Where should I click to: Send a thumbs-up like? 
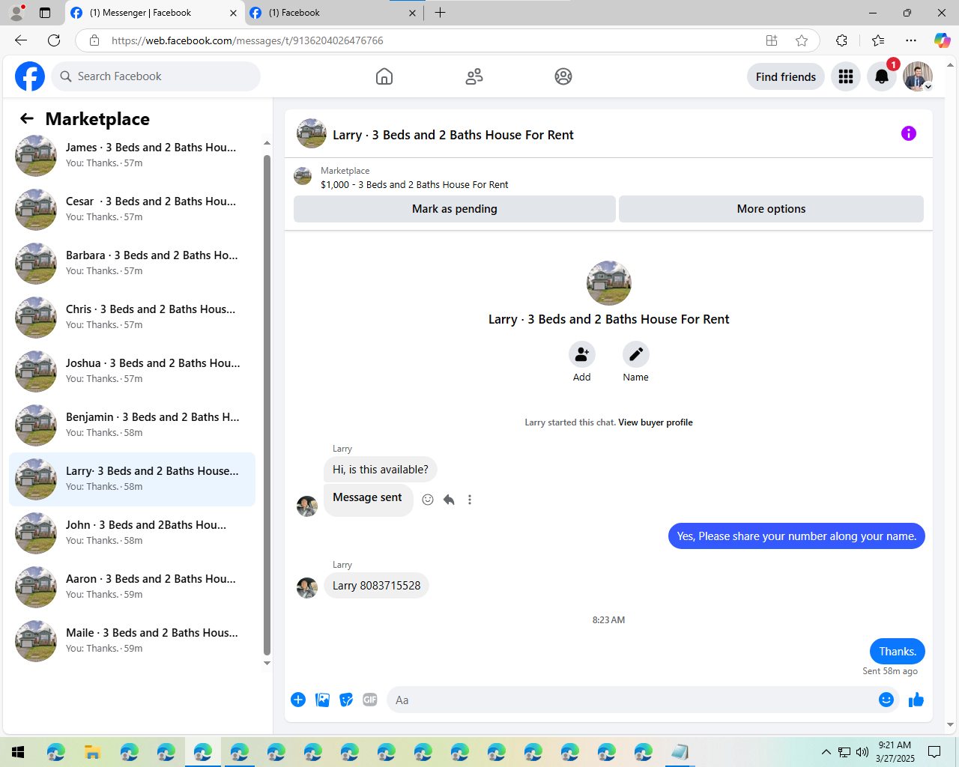pyautogui.click(x=916, y=700)
